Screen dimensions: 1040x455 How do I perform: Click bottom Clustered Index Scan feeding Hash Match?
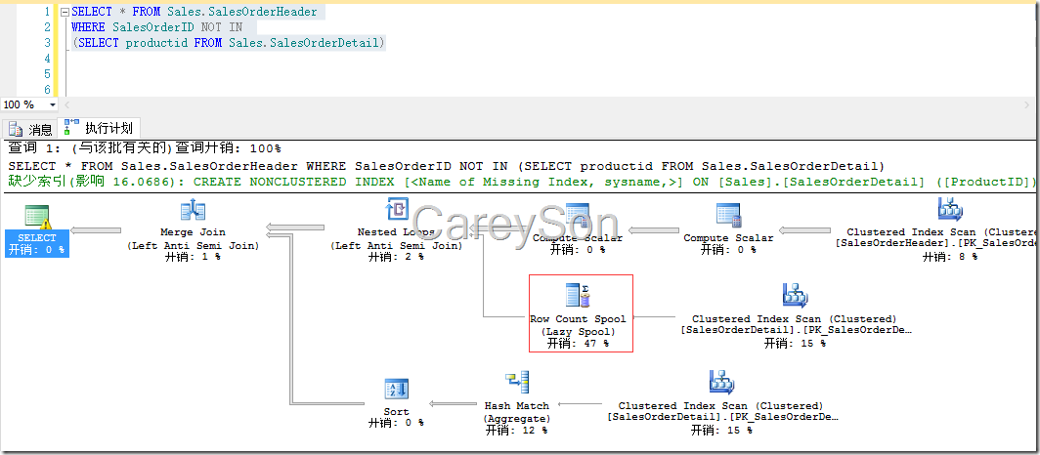point(721,382)
